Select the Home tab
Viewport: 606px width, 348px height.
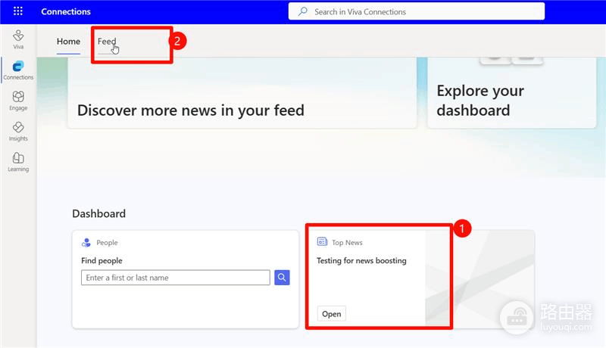(68, 42)
